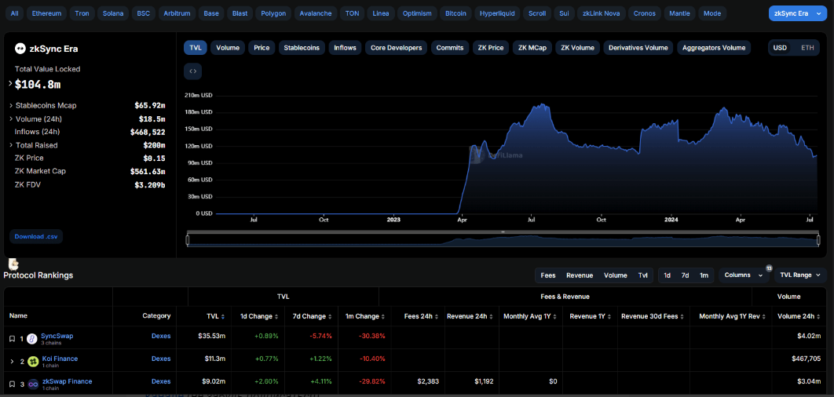Viewport: 834px width, 397px height.
Task: Sort by Fees 24h column
Action: [x=436, y=316]
